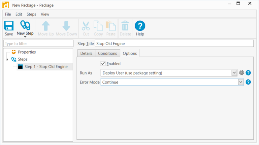
Task: Open the Run As dropdown
Action: click(x=234, y=73)
